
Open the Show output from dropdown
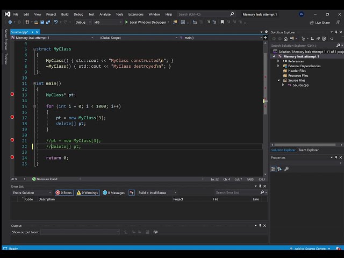[x=80, y=232]
